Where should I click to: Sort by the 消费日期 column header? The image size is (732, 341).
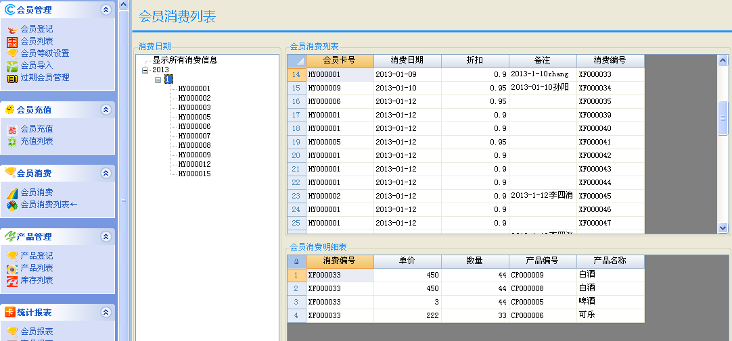[407, 61]
